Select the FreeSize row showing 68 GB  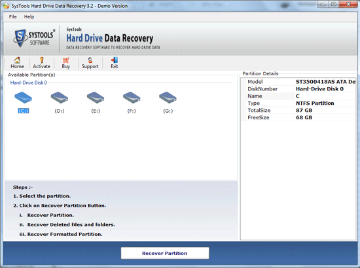[x=298, y=117]
